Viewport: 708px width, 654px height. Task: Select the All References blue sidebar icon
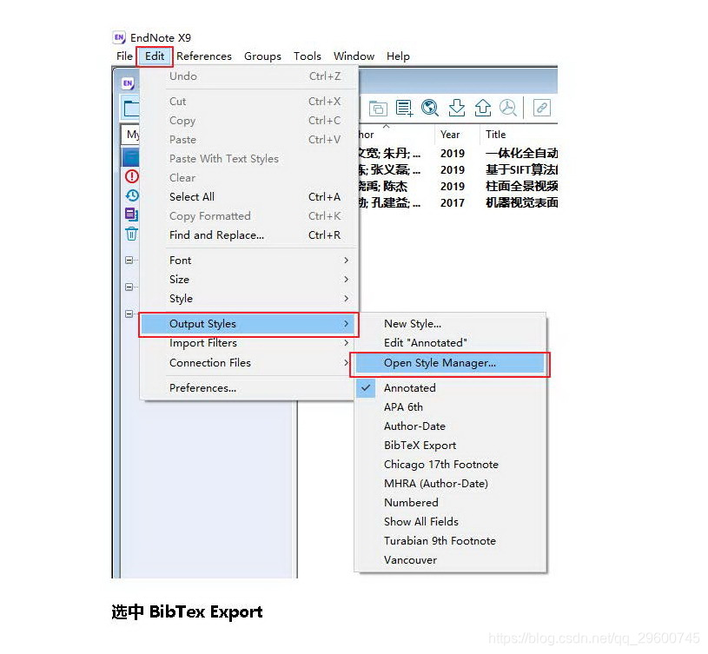pyautogui.click(x=131, y=158)
